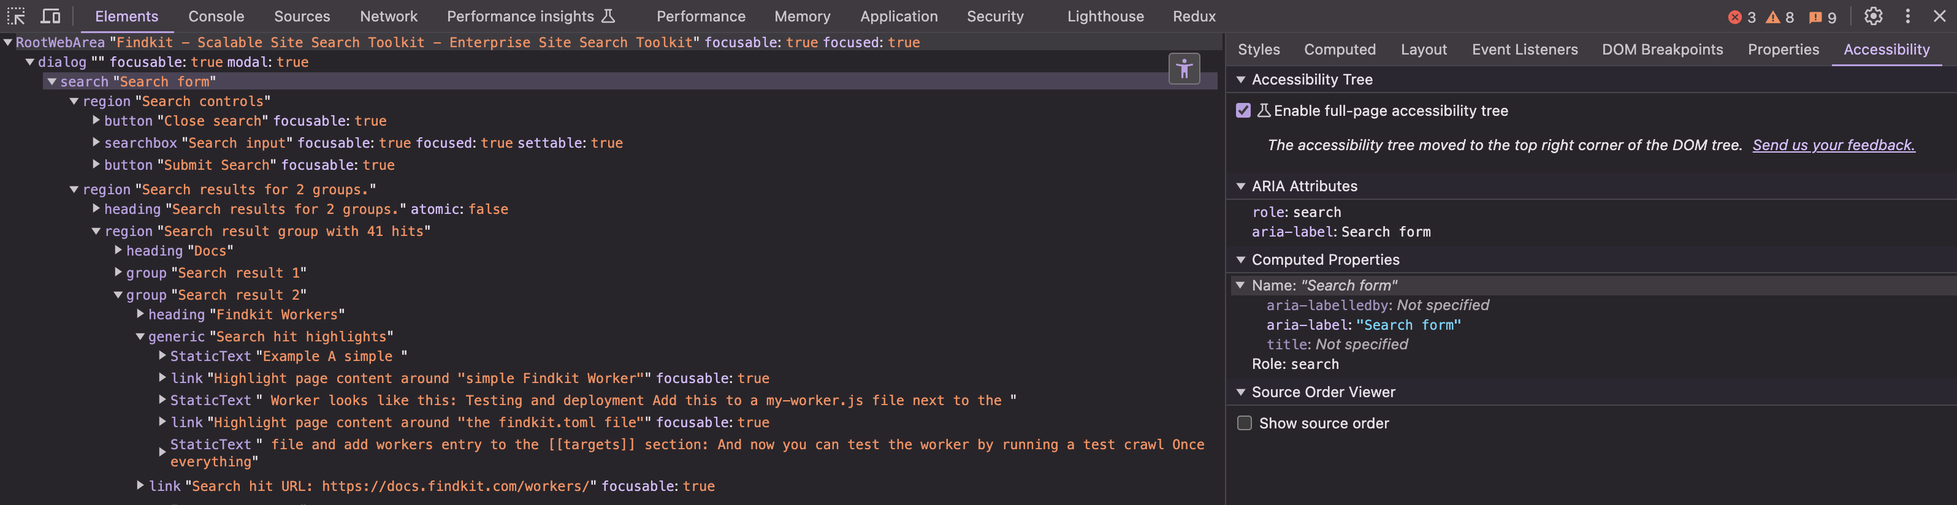Expand the button "Submit Search" node
The image size is (1957, 505).
coord(96,164)
